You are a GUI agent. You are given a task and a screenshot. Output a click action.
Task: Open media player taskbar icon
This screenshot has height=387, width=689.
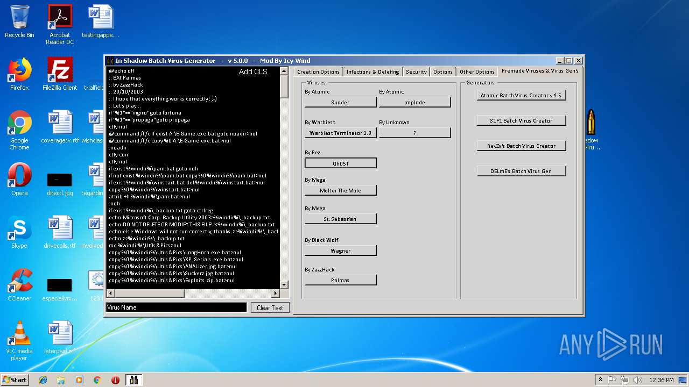tap(79, 380)
